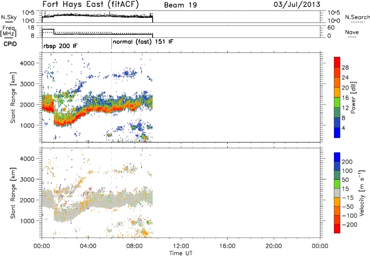
Task: Click the noise trace in the N.Sky panel
Action: [98, 16]
